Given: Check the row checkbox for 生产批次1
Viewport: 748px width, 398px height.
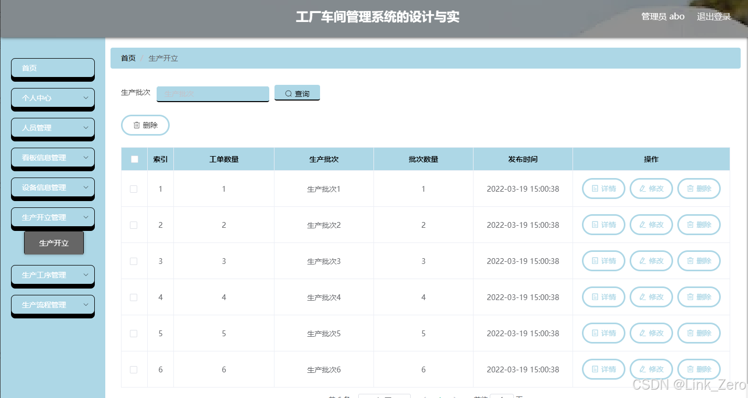Looking at the screenshot, I should tap(134, 189).
